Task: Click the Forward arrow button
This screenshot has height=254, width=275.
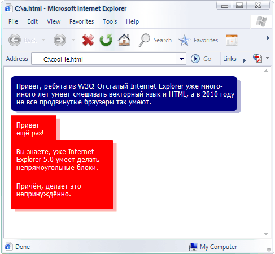Action: tap(60, 40)
